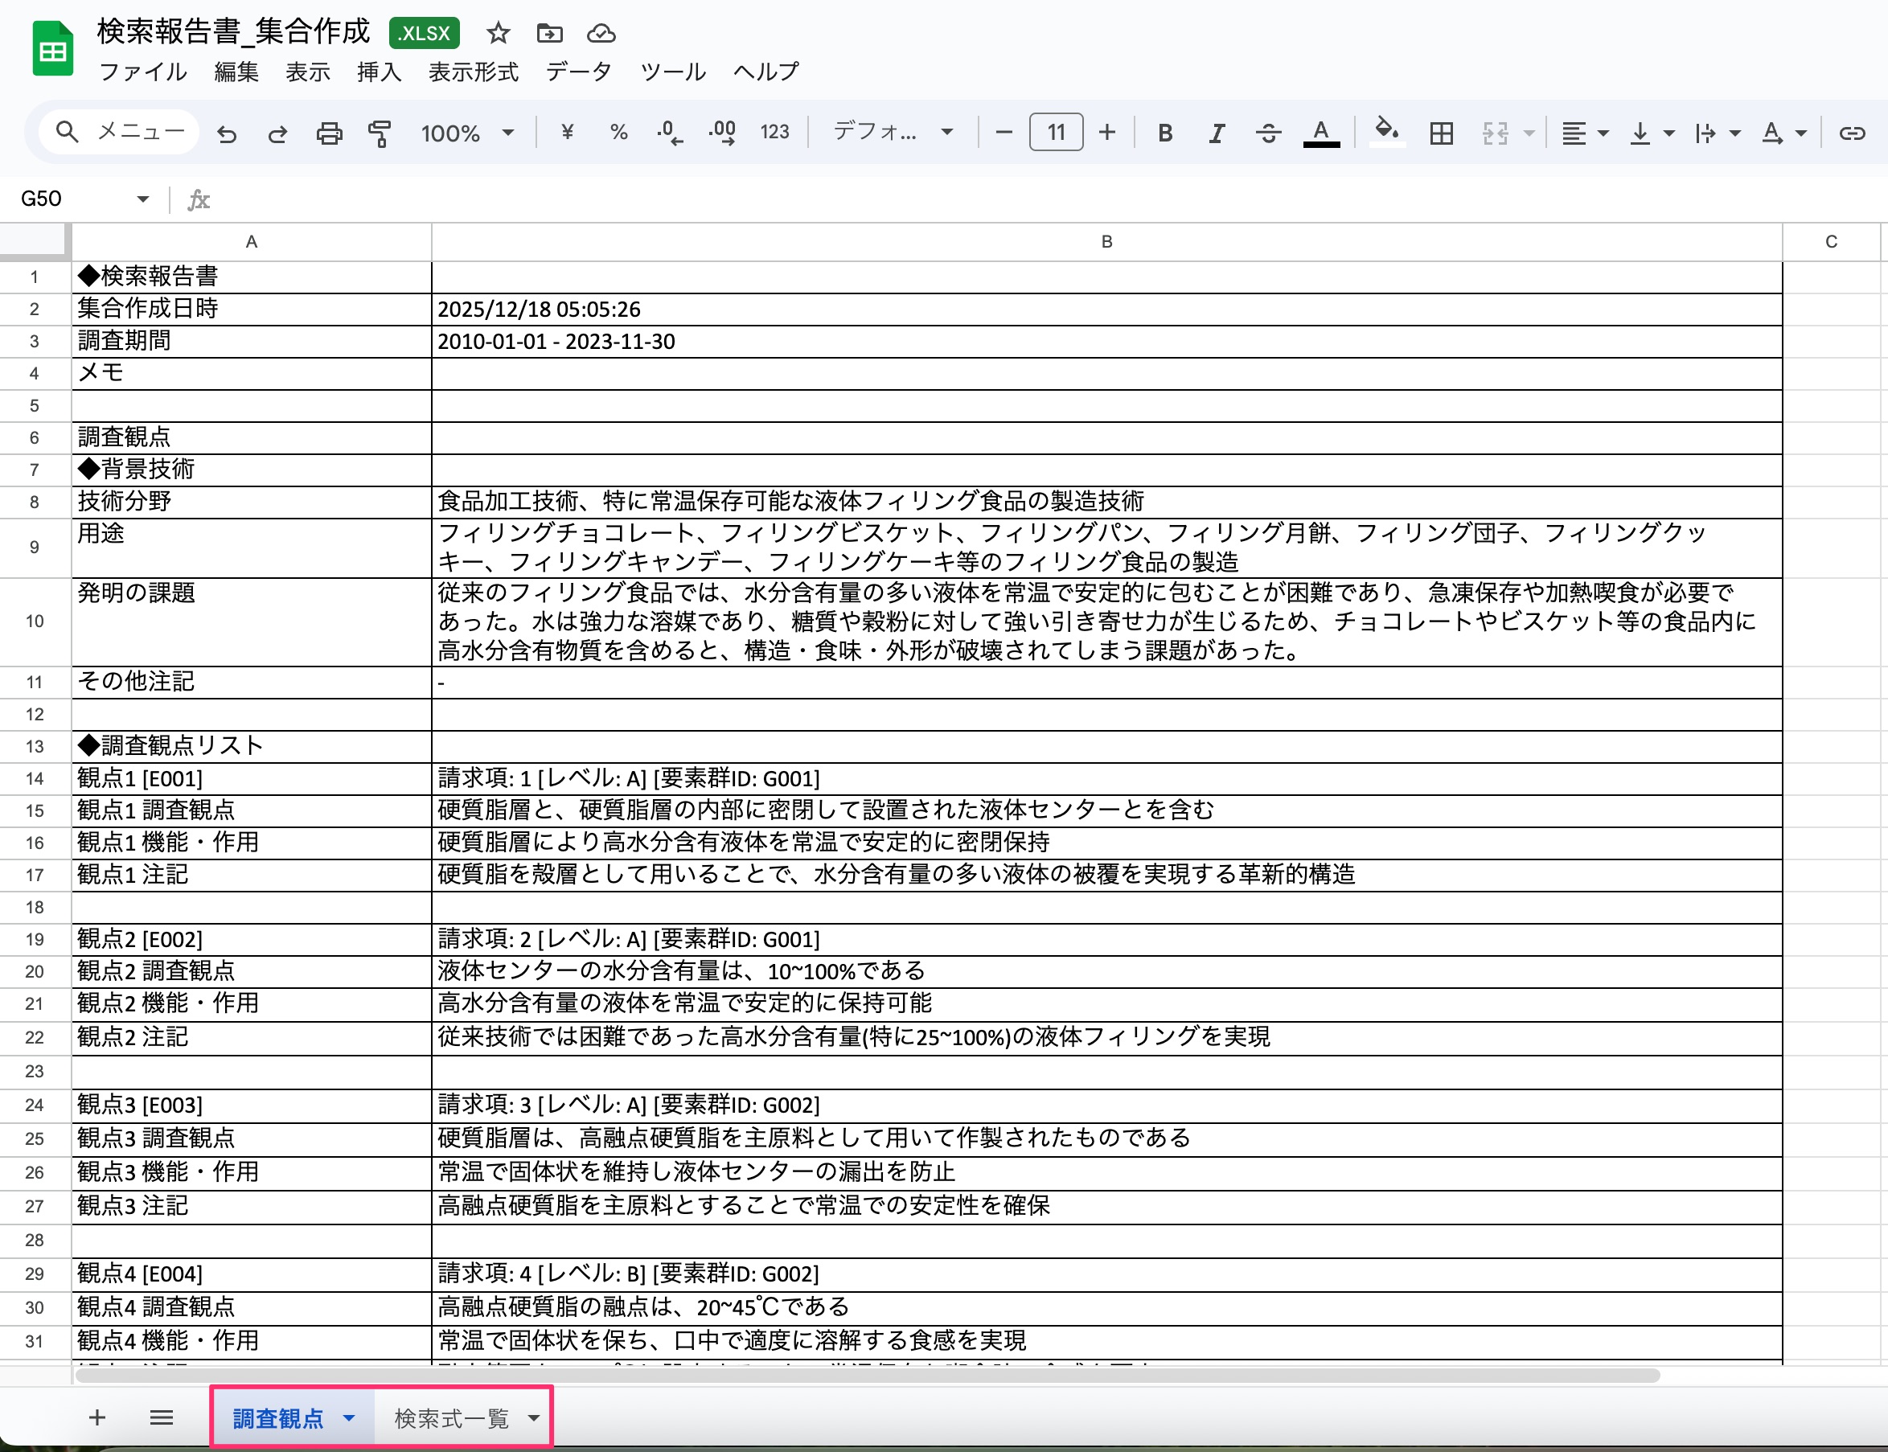Image resolution: width=1888 pixels, height=1452 pixels.
Task: Click the font size field showing 11
Action: tap(1056, 132)
